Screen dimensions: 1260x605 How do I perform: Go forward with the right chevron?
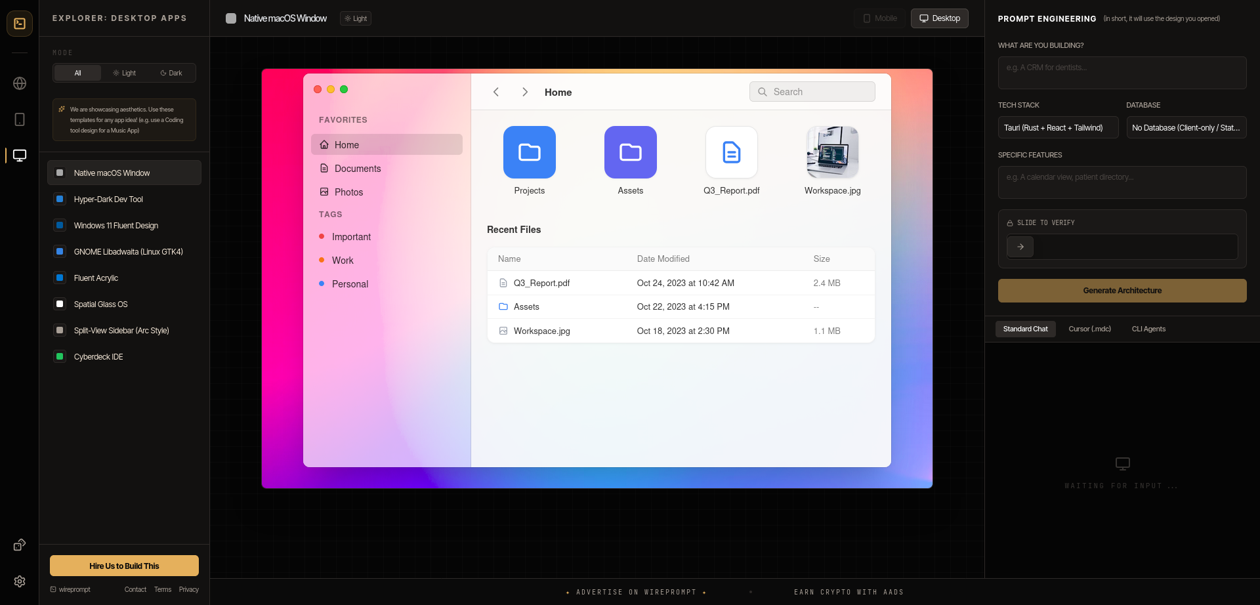click(525, 92)
